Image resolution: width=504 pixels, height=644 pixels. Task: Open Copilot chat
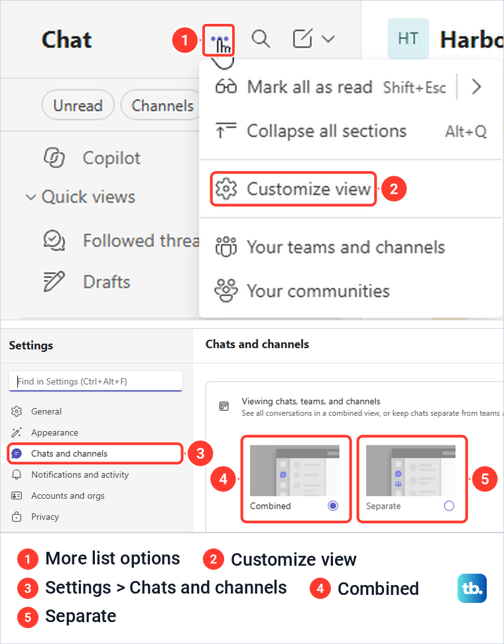tap(111, 158)
